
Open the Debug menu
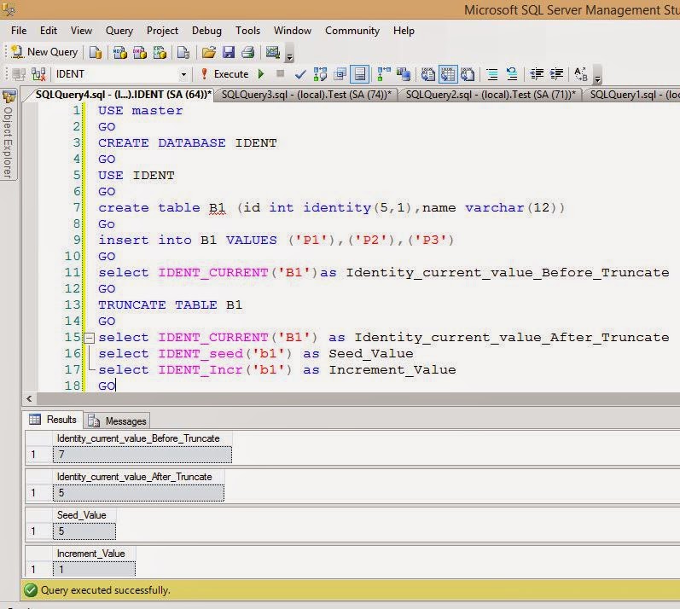206,31
